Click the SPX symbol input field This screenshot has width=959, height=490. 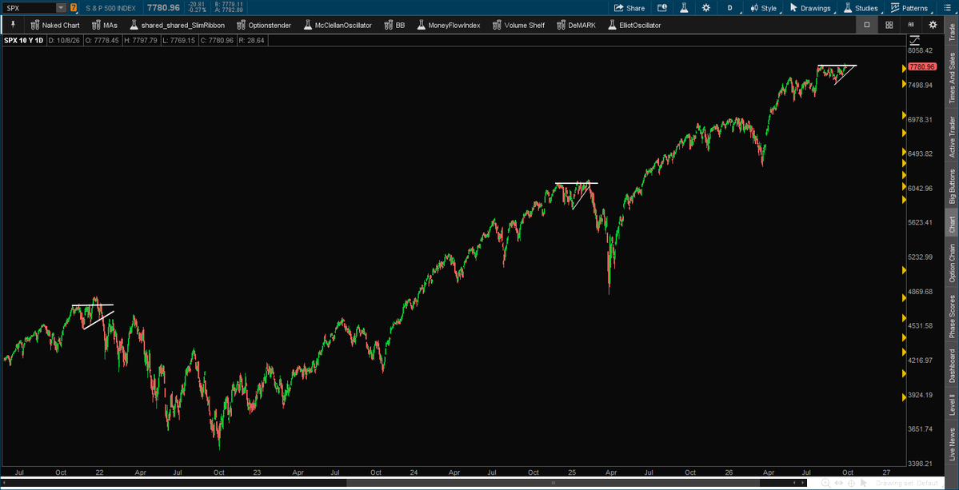pyautogui.click(x=30, y=8)
